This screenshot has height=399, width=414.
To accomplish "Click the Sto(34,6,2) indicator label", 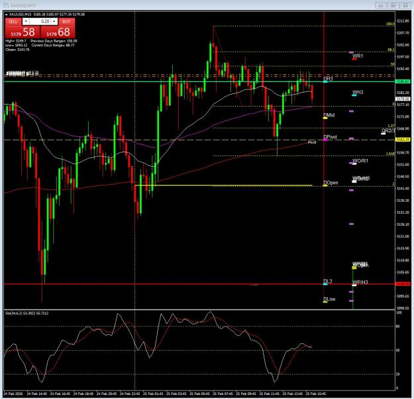I will (26, 313).
